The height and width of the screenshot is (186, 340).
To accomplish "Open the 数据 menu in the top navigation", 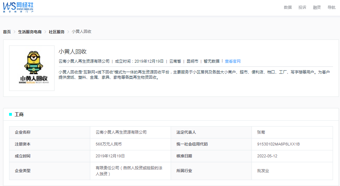I will [x=288, y=7].
